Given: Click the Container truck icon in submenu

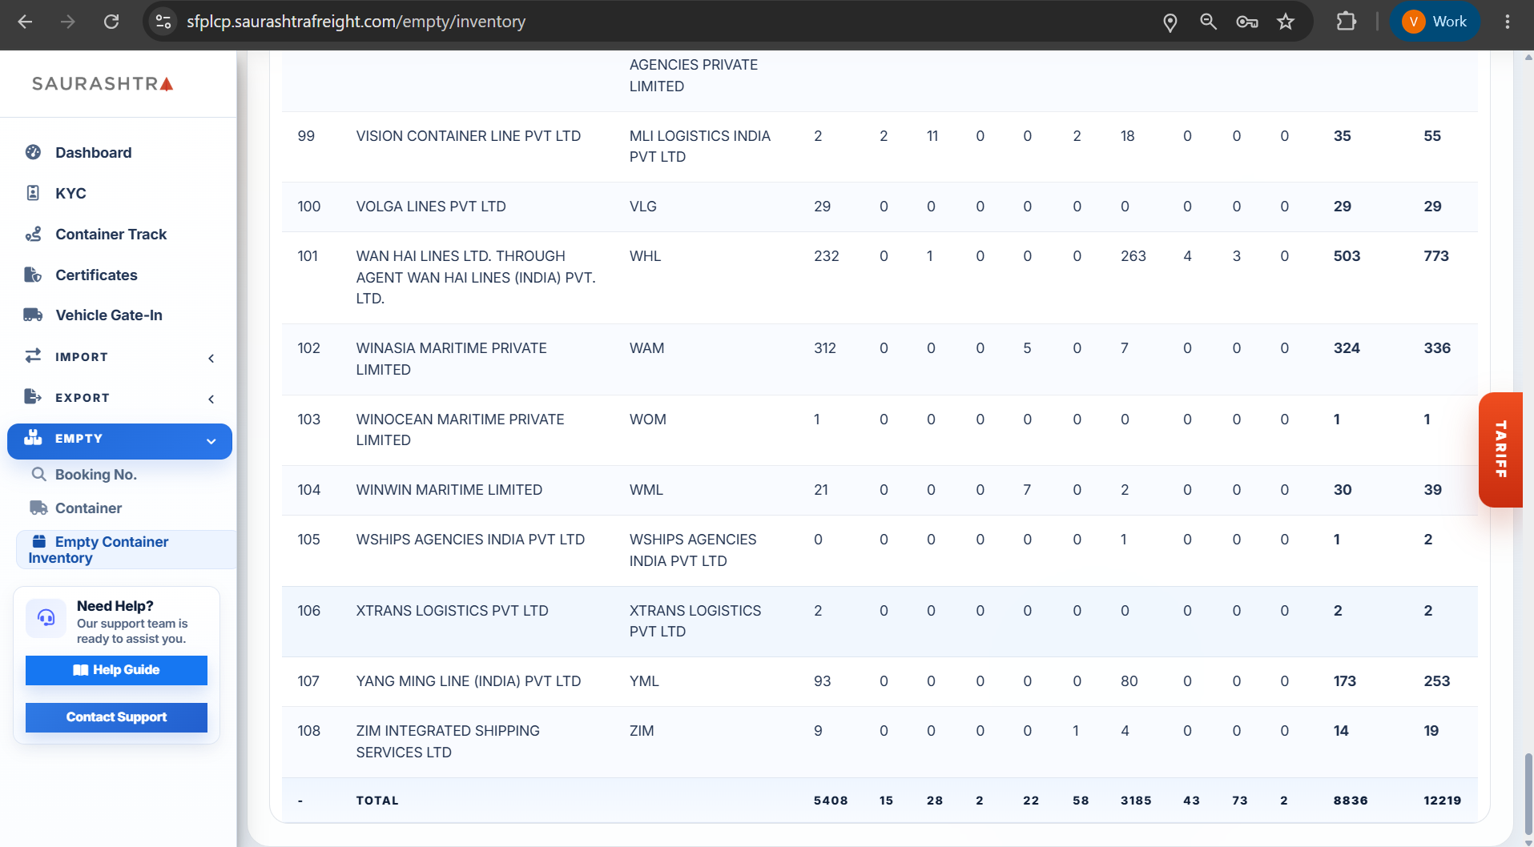Looking at the screenshot, I should pyautogui.click(x=38, y=508).
